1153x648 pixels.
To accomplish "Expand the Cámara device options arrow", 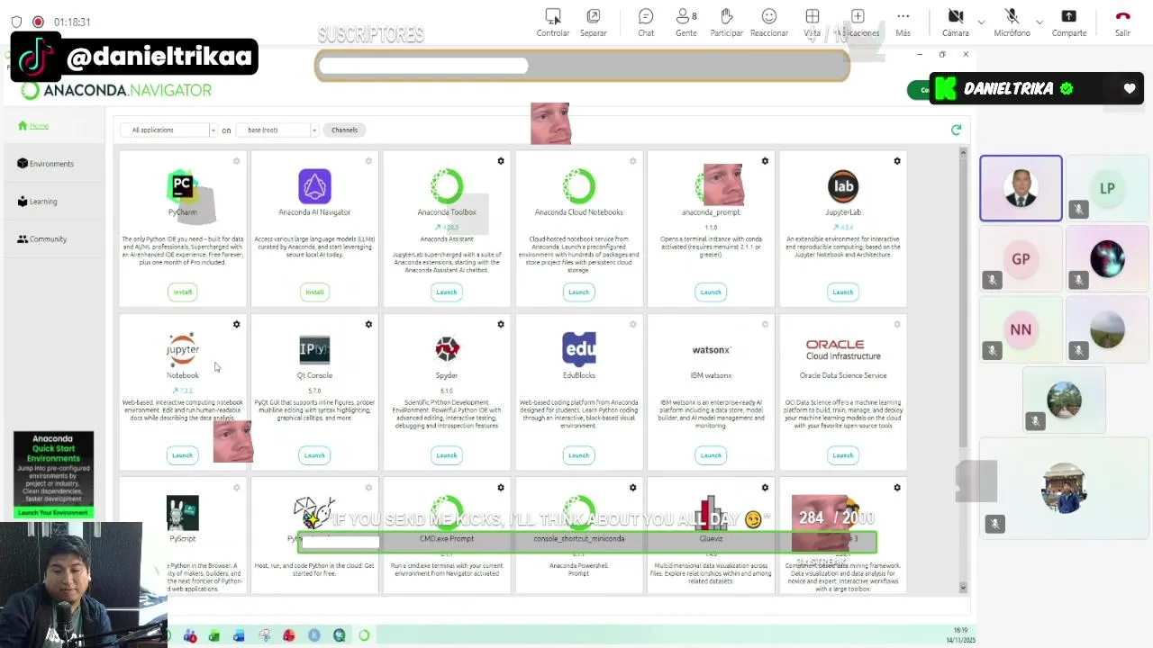I will click(981, 22).
